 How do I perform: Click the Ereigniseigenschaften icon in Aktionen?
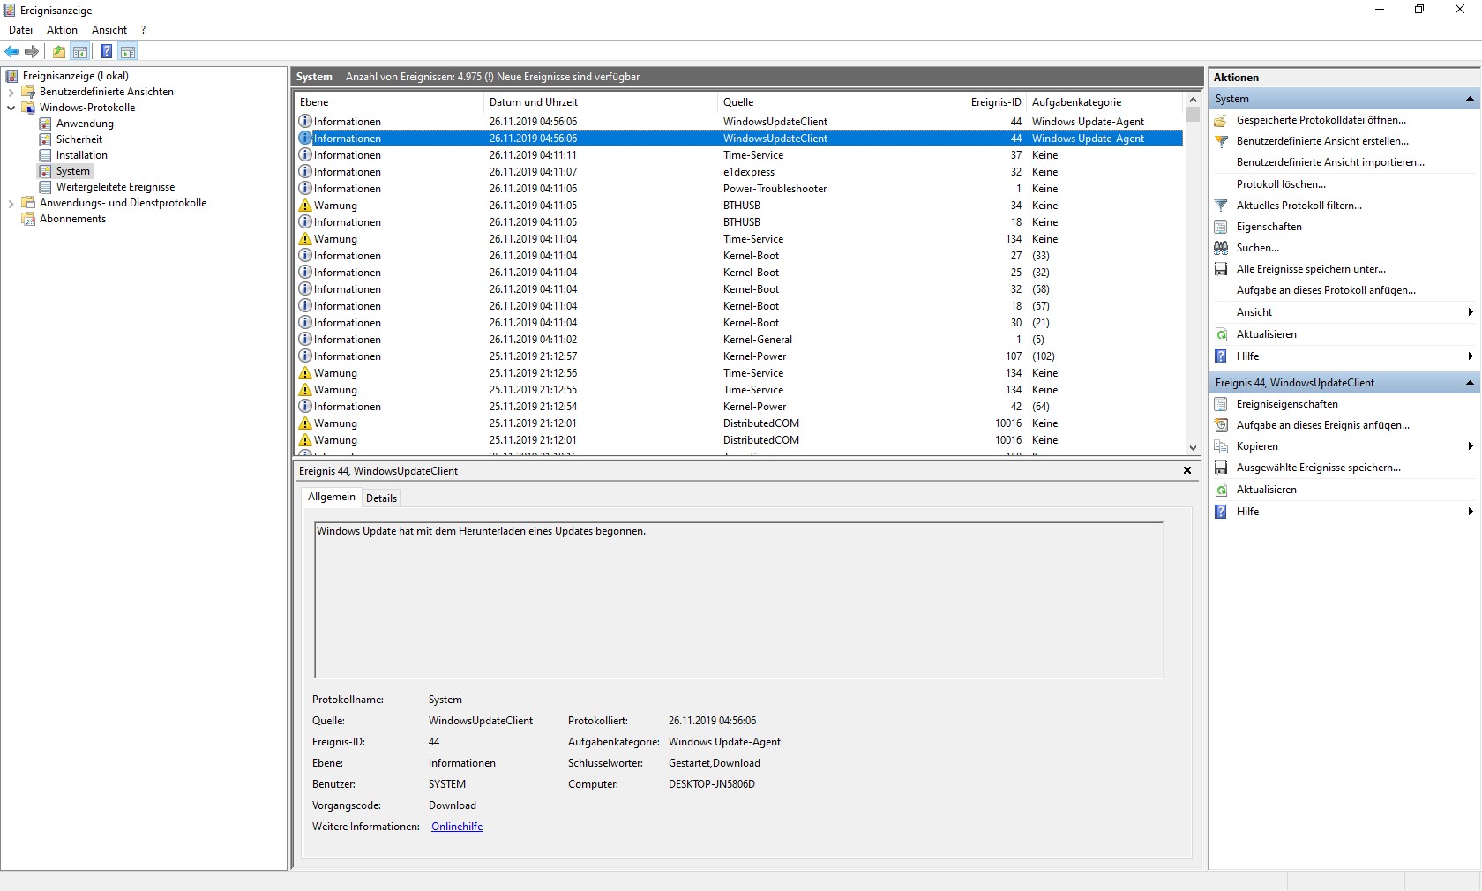[x=1221, y=404]
